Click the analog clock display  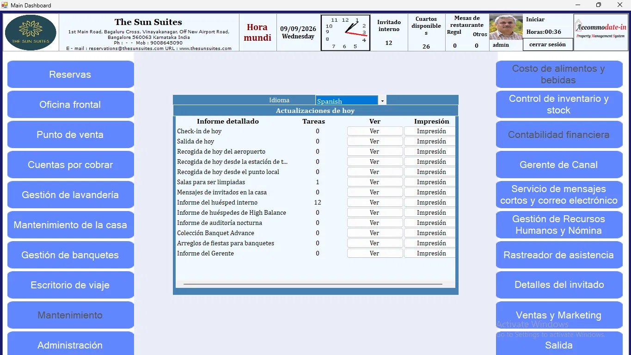(x=345, y=32)
